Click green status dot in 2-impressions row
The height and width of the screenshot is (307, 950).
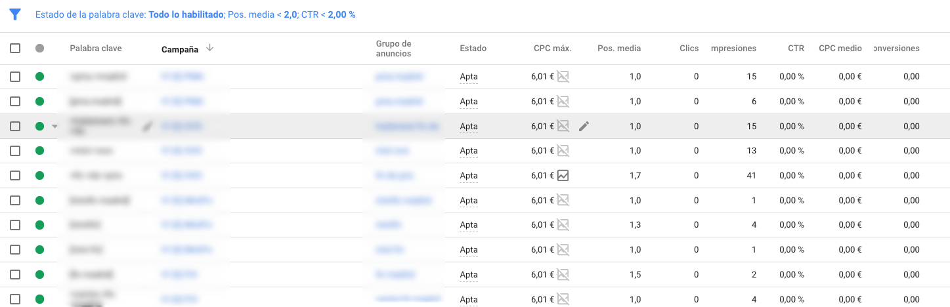coord(39,274)
